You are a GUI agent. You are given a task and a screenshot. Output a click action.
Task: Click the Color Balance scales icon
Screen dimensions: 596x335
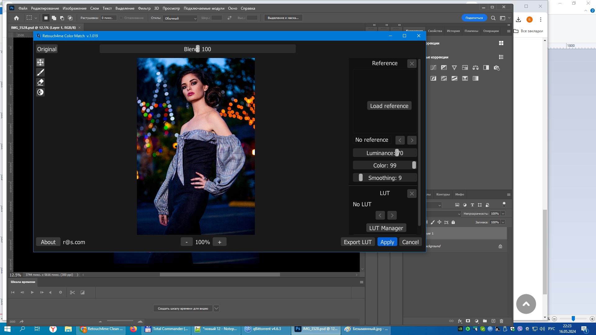point(476,68)
